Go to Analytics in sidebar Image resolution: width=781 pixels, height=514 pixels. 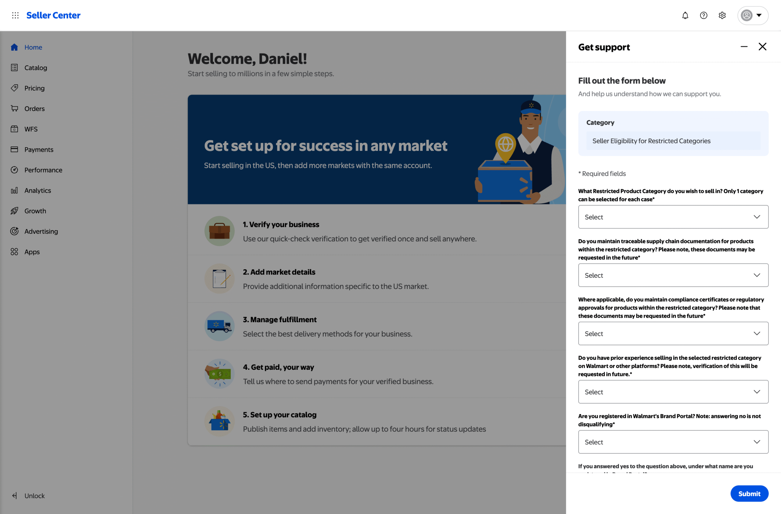point(38,190)
